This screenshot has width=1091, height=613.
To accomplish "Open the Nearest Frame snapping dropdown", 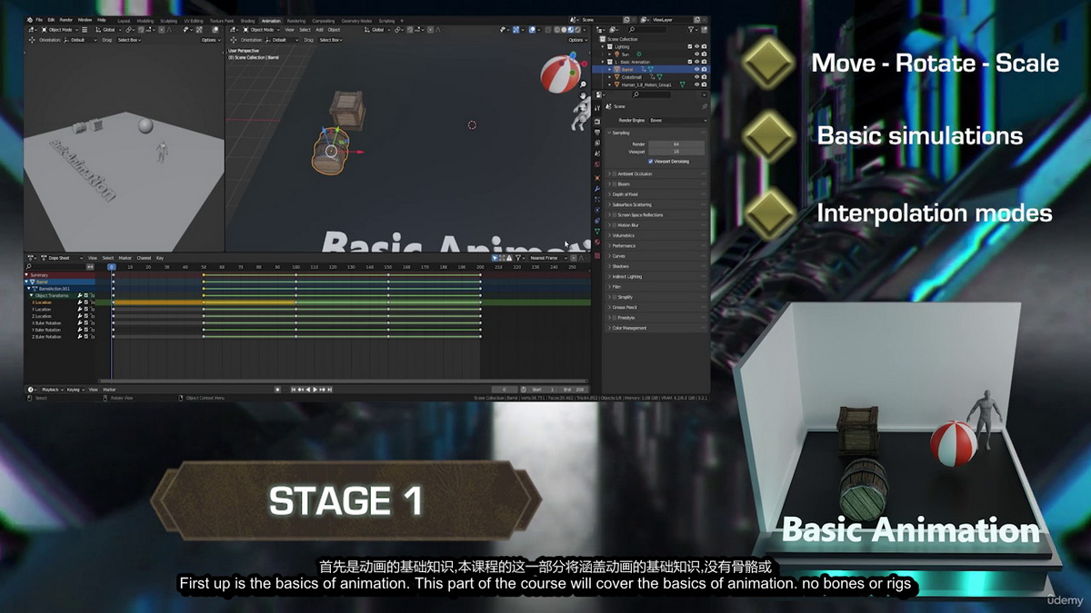I will tap(550, 258).
